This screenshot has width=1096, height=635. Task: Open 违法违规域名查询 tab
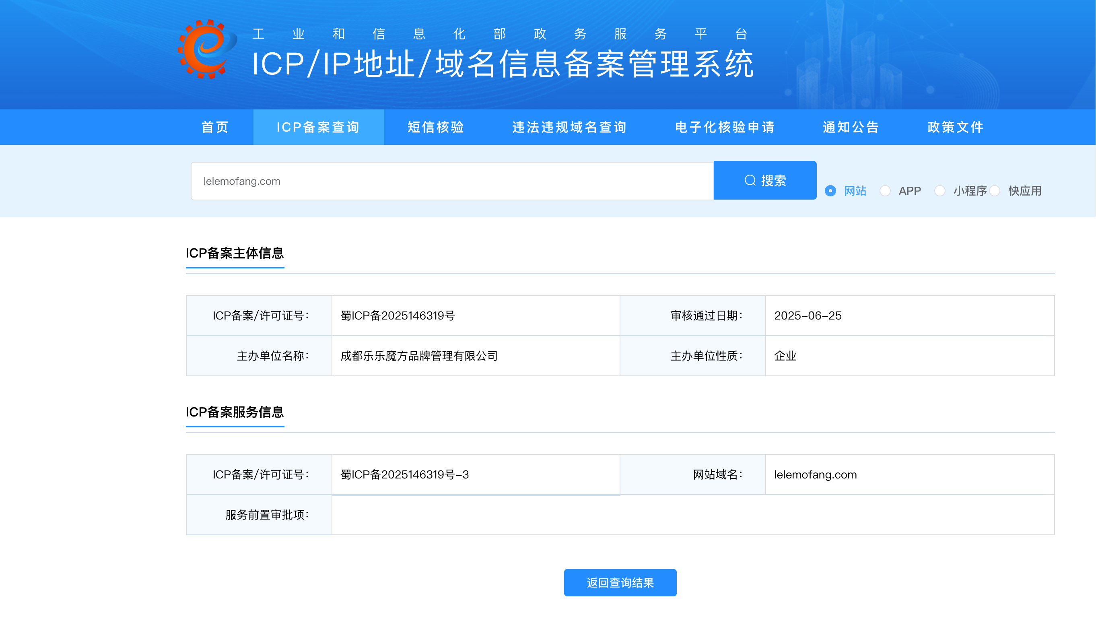click(x=569, y=127)
